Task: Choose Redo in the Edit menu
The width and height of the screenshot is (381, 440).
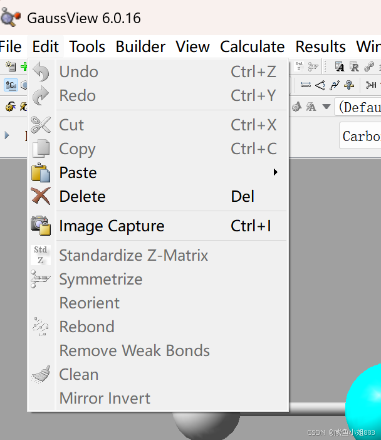Action: 159,95
